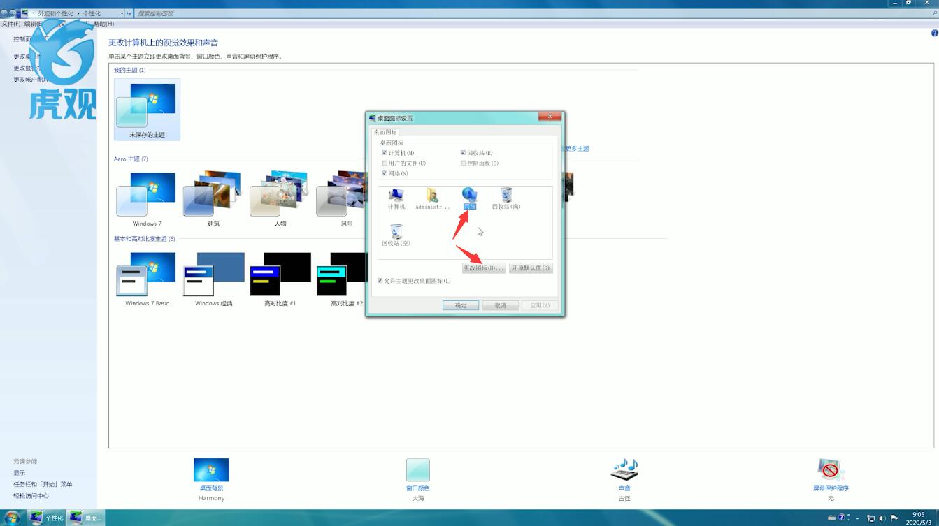This screenshot has width=939, height=526.
Task: Open the 帮助(H) menu
Action: 104,24
